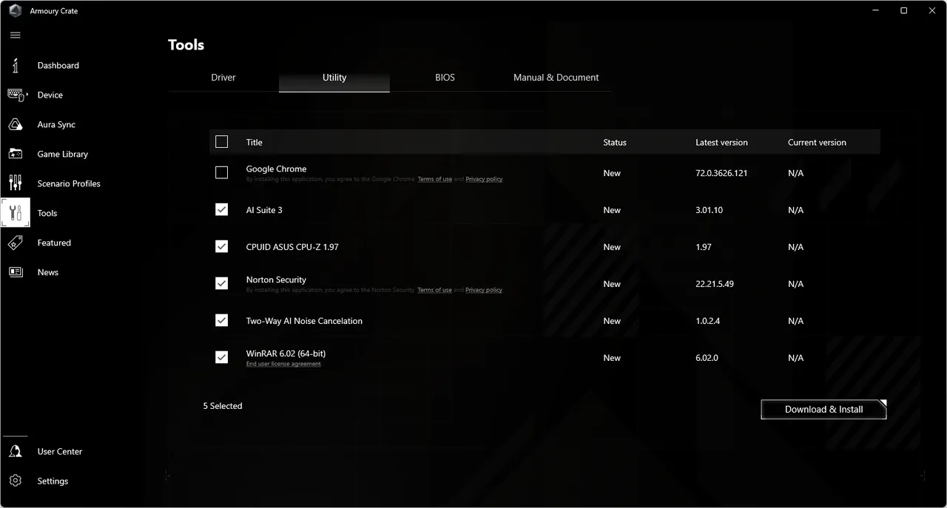Image resolution: width=947 pixels, height=508 pixels.
Task: Click the AI Suite 3 title text
Action: tap(264, 210)
